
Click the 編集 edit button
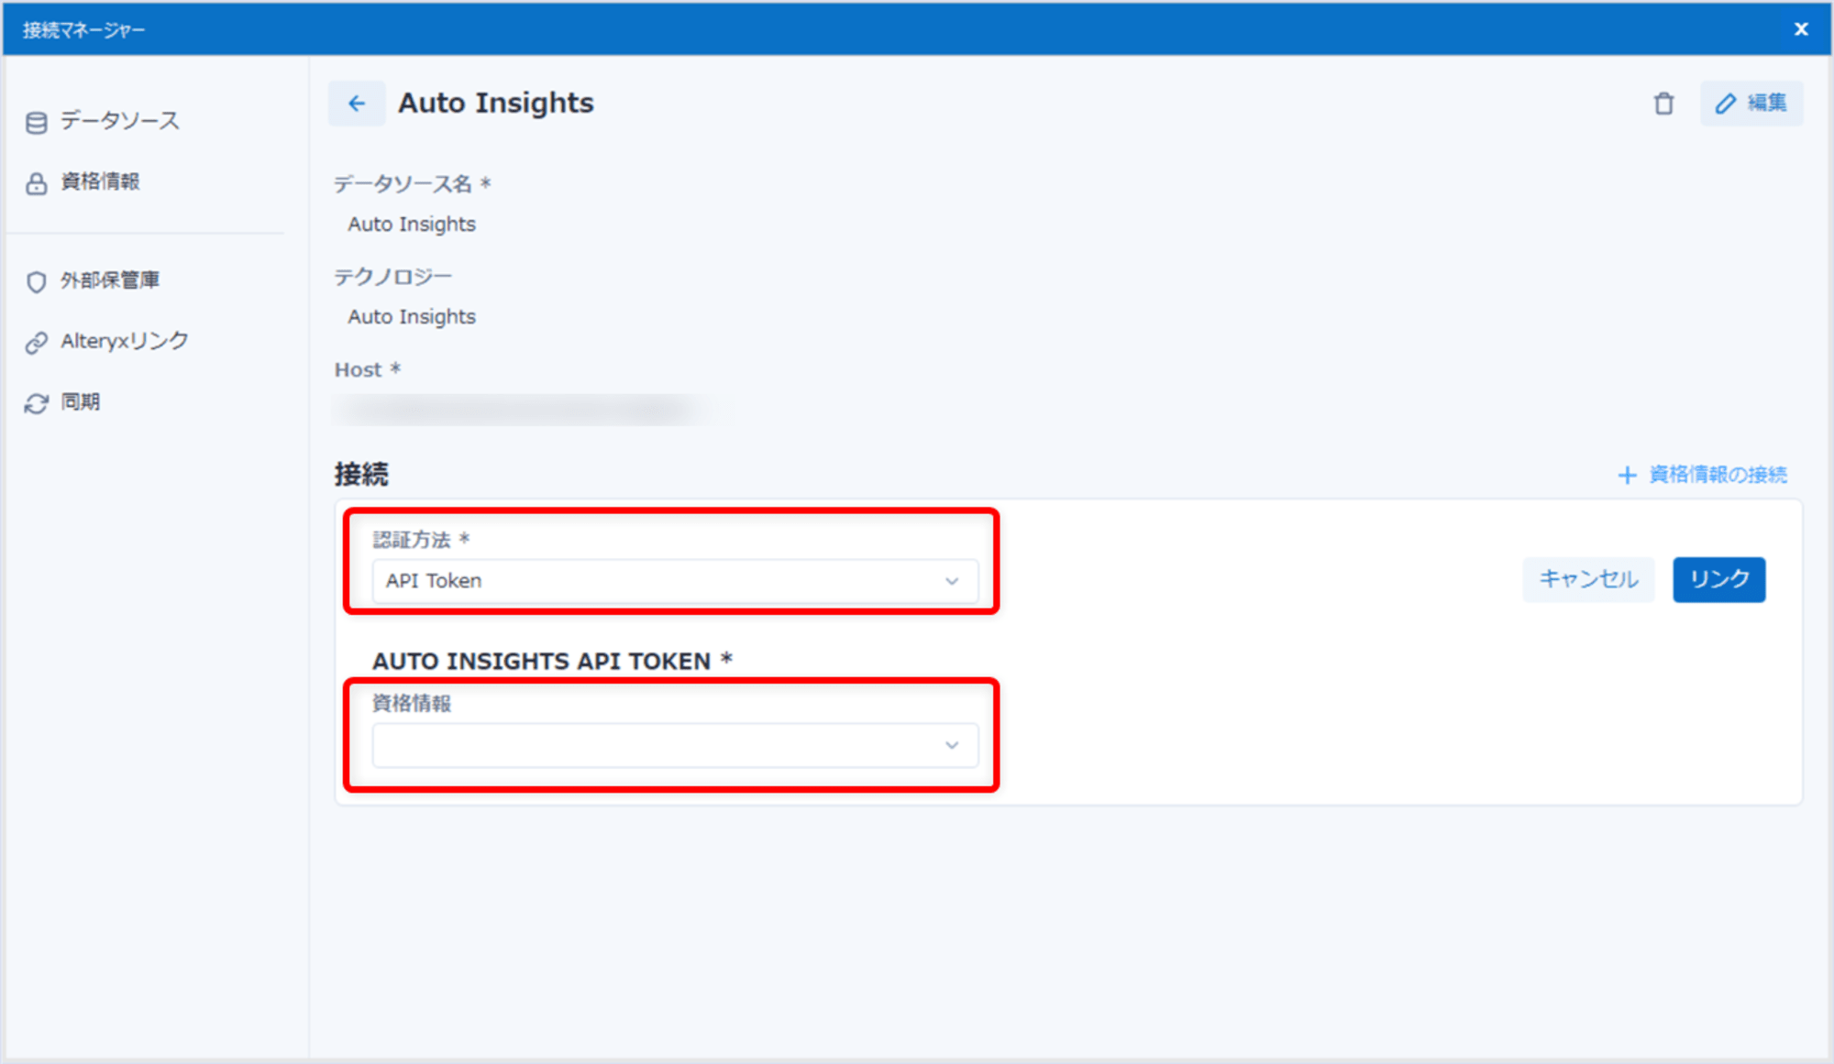coord(1751,103)
